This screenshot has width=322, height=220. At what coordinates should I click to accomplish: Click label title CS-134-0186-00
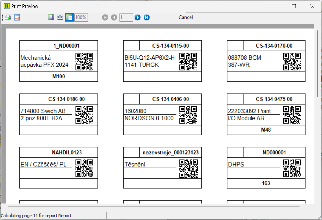pyautogui.click(x=67, y=99)
